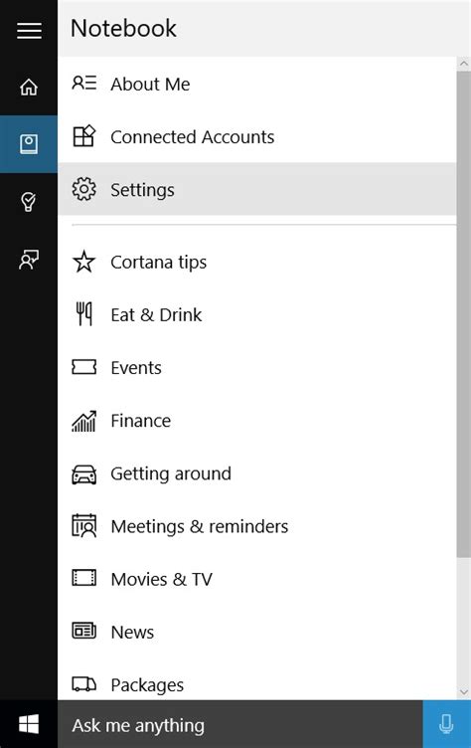Click the Settings gear icon
This screenshot has height=748, width=471.
(83, 189)
